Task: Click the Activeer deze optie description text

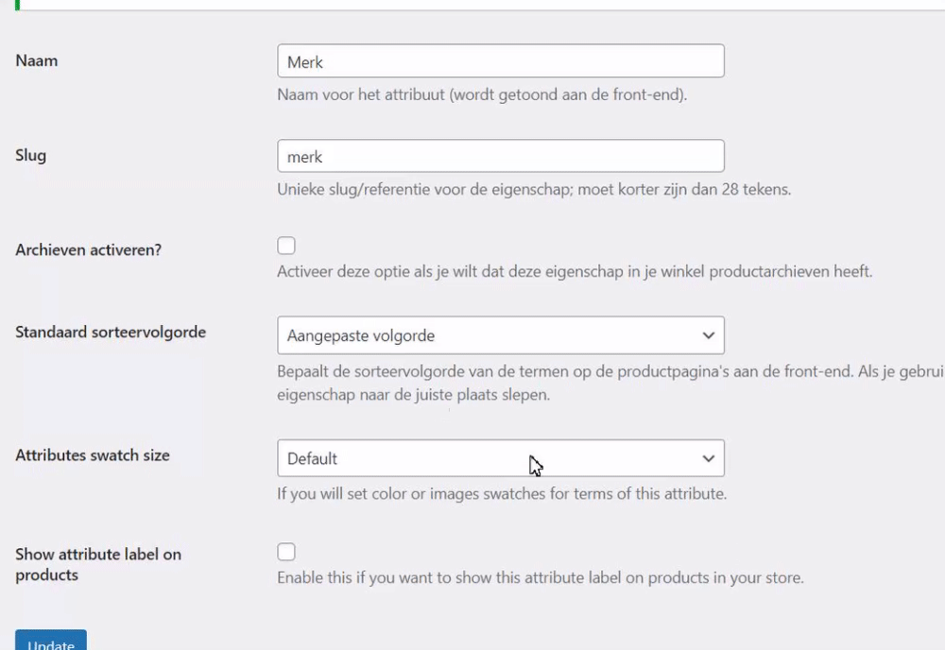Action: coord(574,272)
